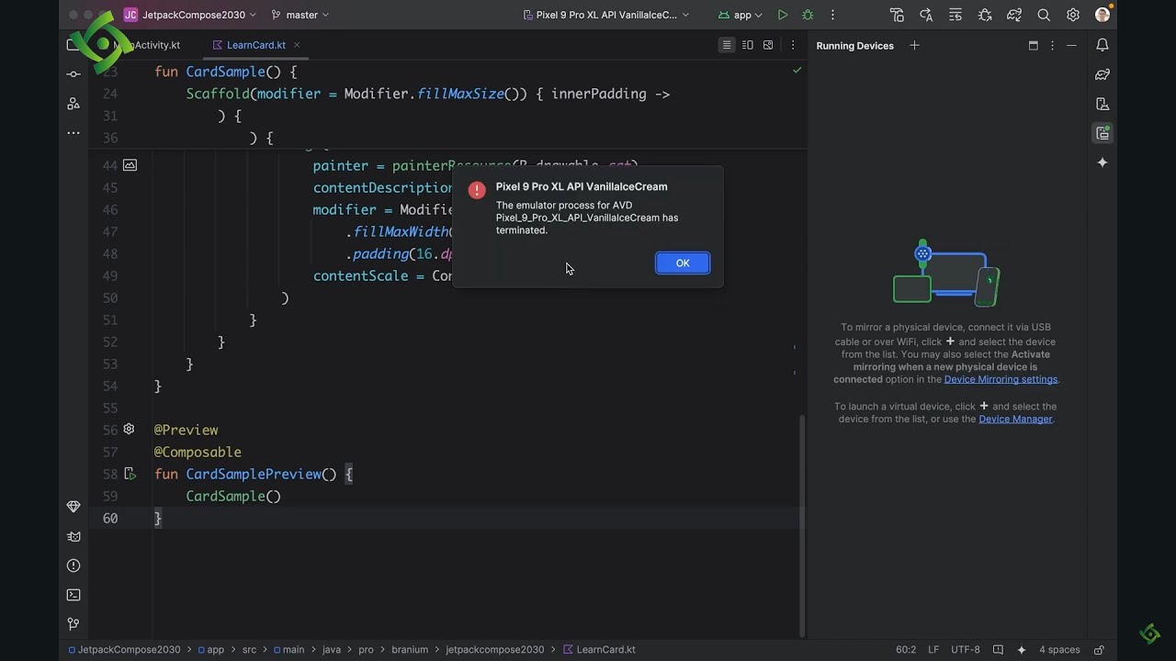Open the Notifications bell
The height and width of the screenshot is (661, 1176).
click(1102, 45)
